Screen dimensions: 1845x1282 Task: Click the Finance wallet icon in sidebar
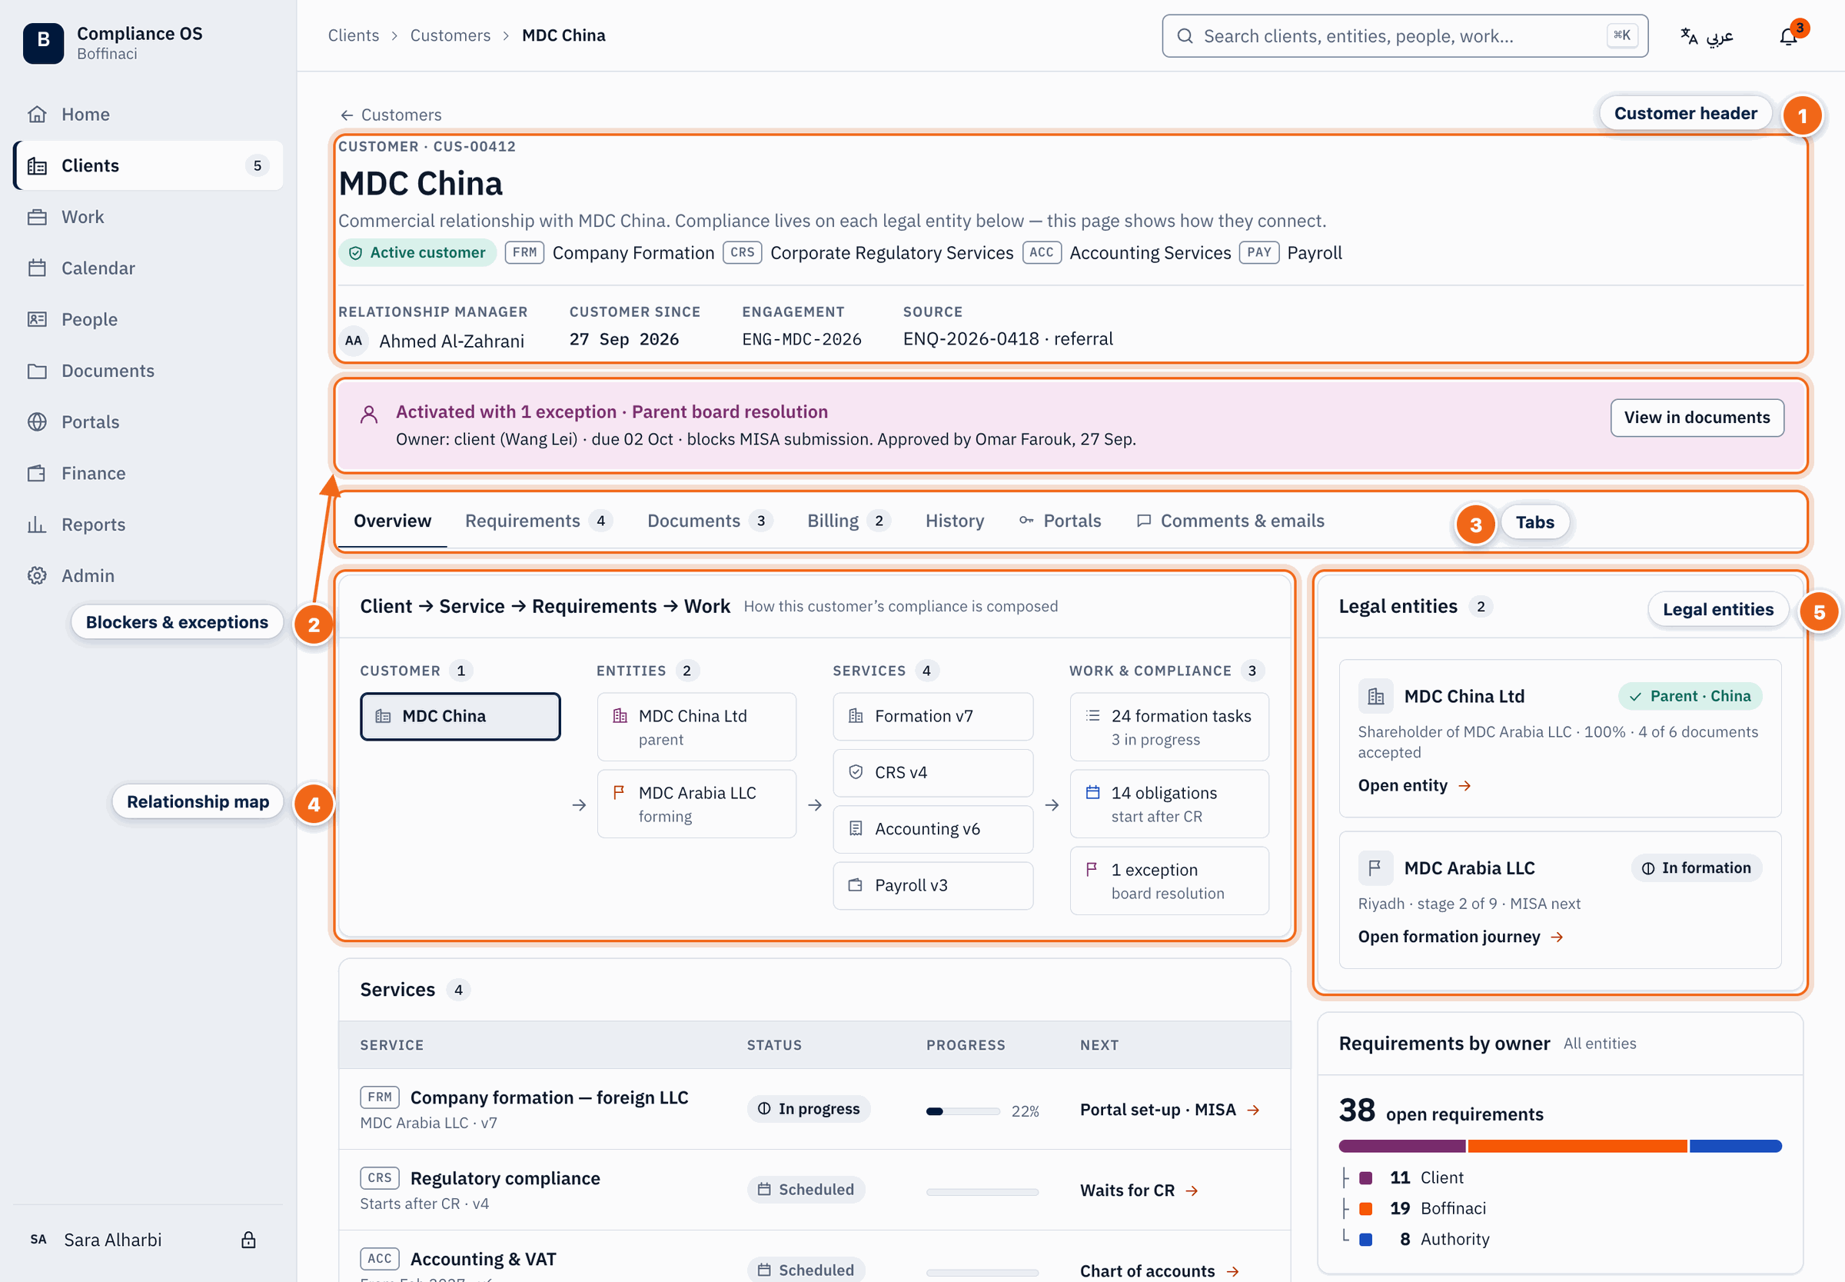(x=37, y=473)
